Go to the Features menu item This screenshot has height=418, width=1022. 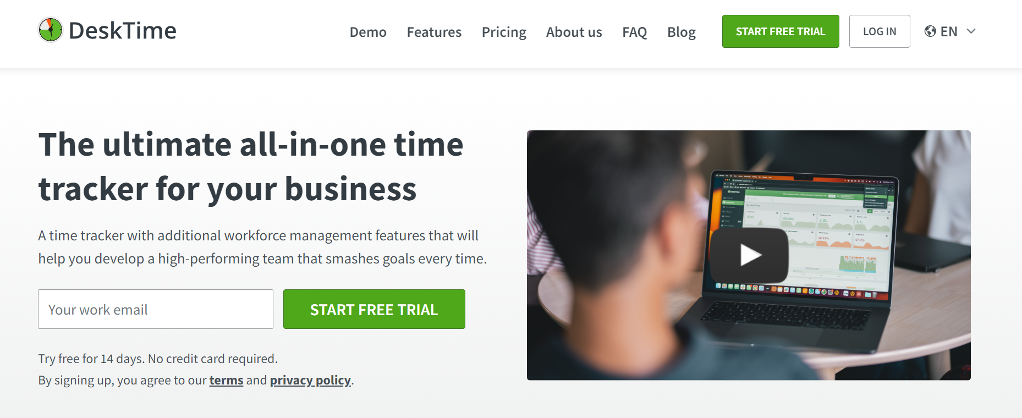pos(434,32)
